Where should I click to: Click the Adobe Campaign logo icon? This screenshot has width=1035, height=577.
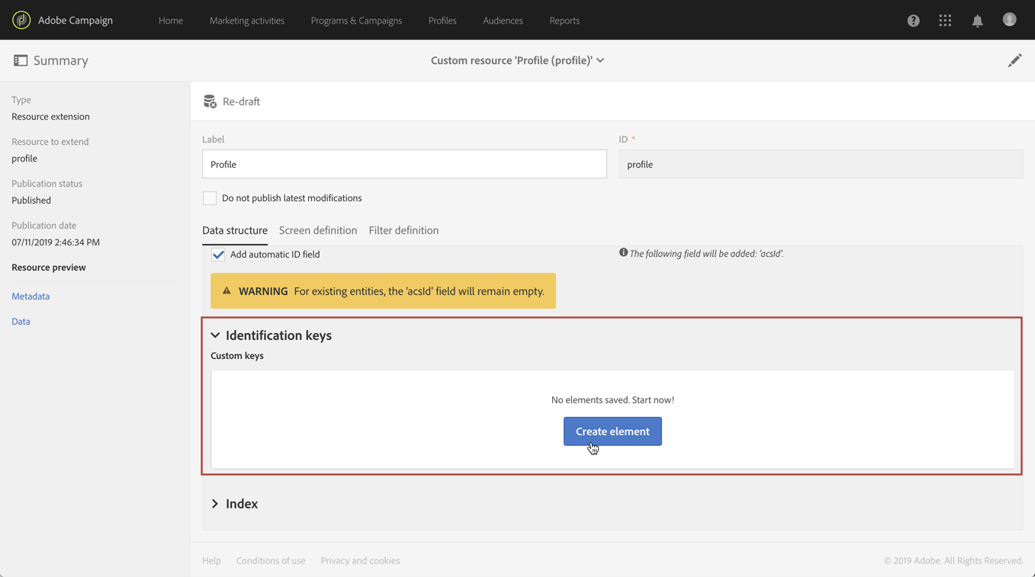(21, 21)
